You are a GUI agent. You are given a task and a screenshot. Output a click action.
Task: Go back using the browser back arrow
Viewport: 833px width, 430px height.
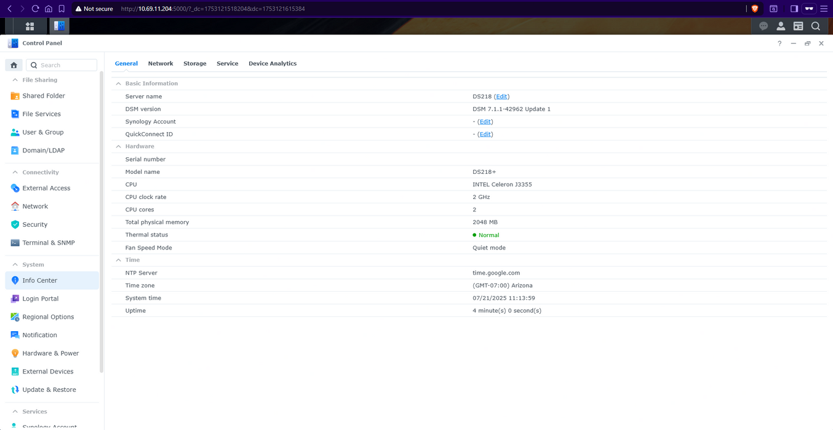[9, 9]
